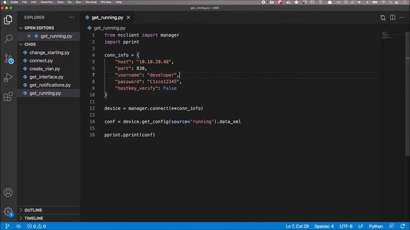Switch to the get_running.py editor tab
The image size is (410, 230).
point(107,17)
